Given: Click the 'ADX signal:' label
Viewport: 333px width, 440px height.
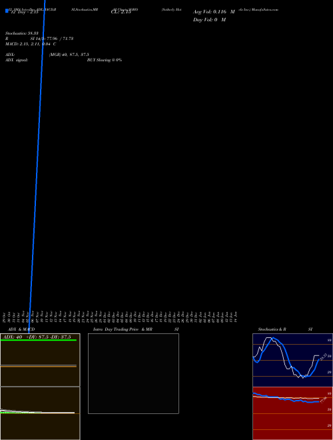Looking at the screenshot, I should tap(17, 60).
